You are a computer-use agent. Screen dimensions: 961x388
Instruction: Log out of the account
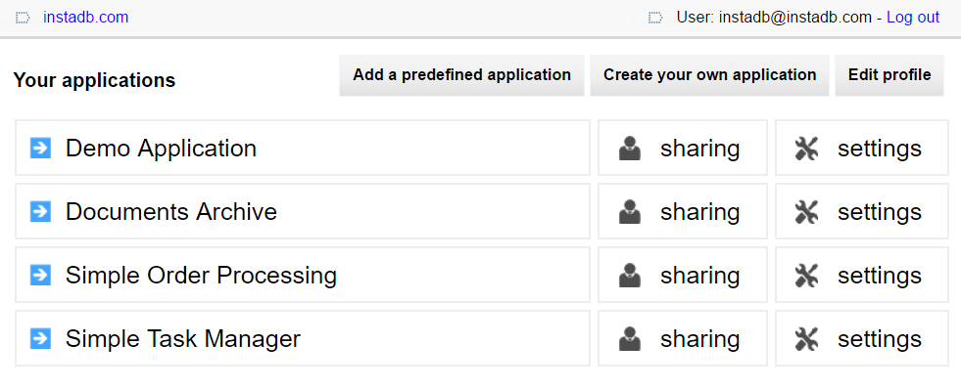pyautogui.click(x=913, y=18)
